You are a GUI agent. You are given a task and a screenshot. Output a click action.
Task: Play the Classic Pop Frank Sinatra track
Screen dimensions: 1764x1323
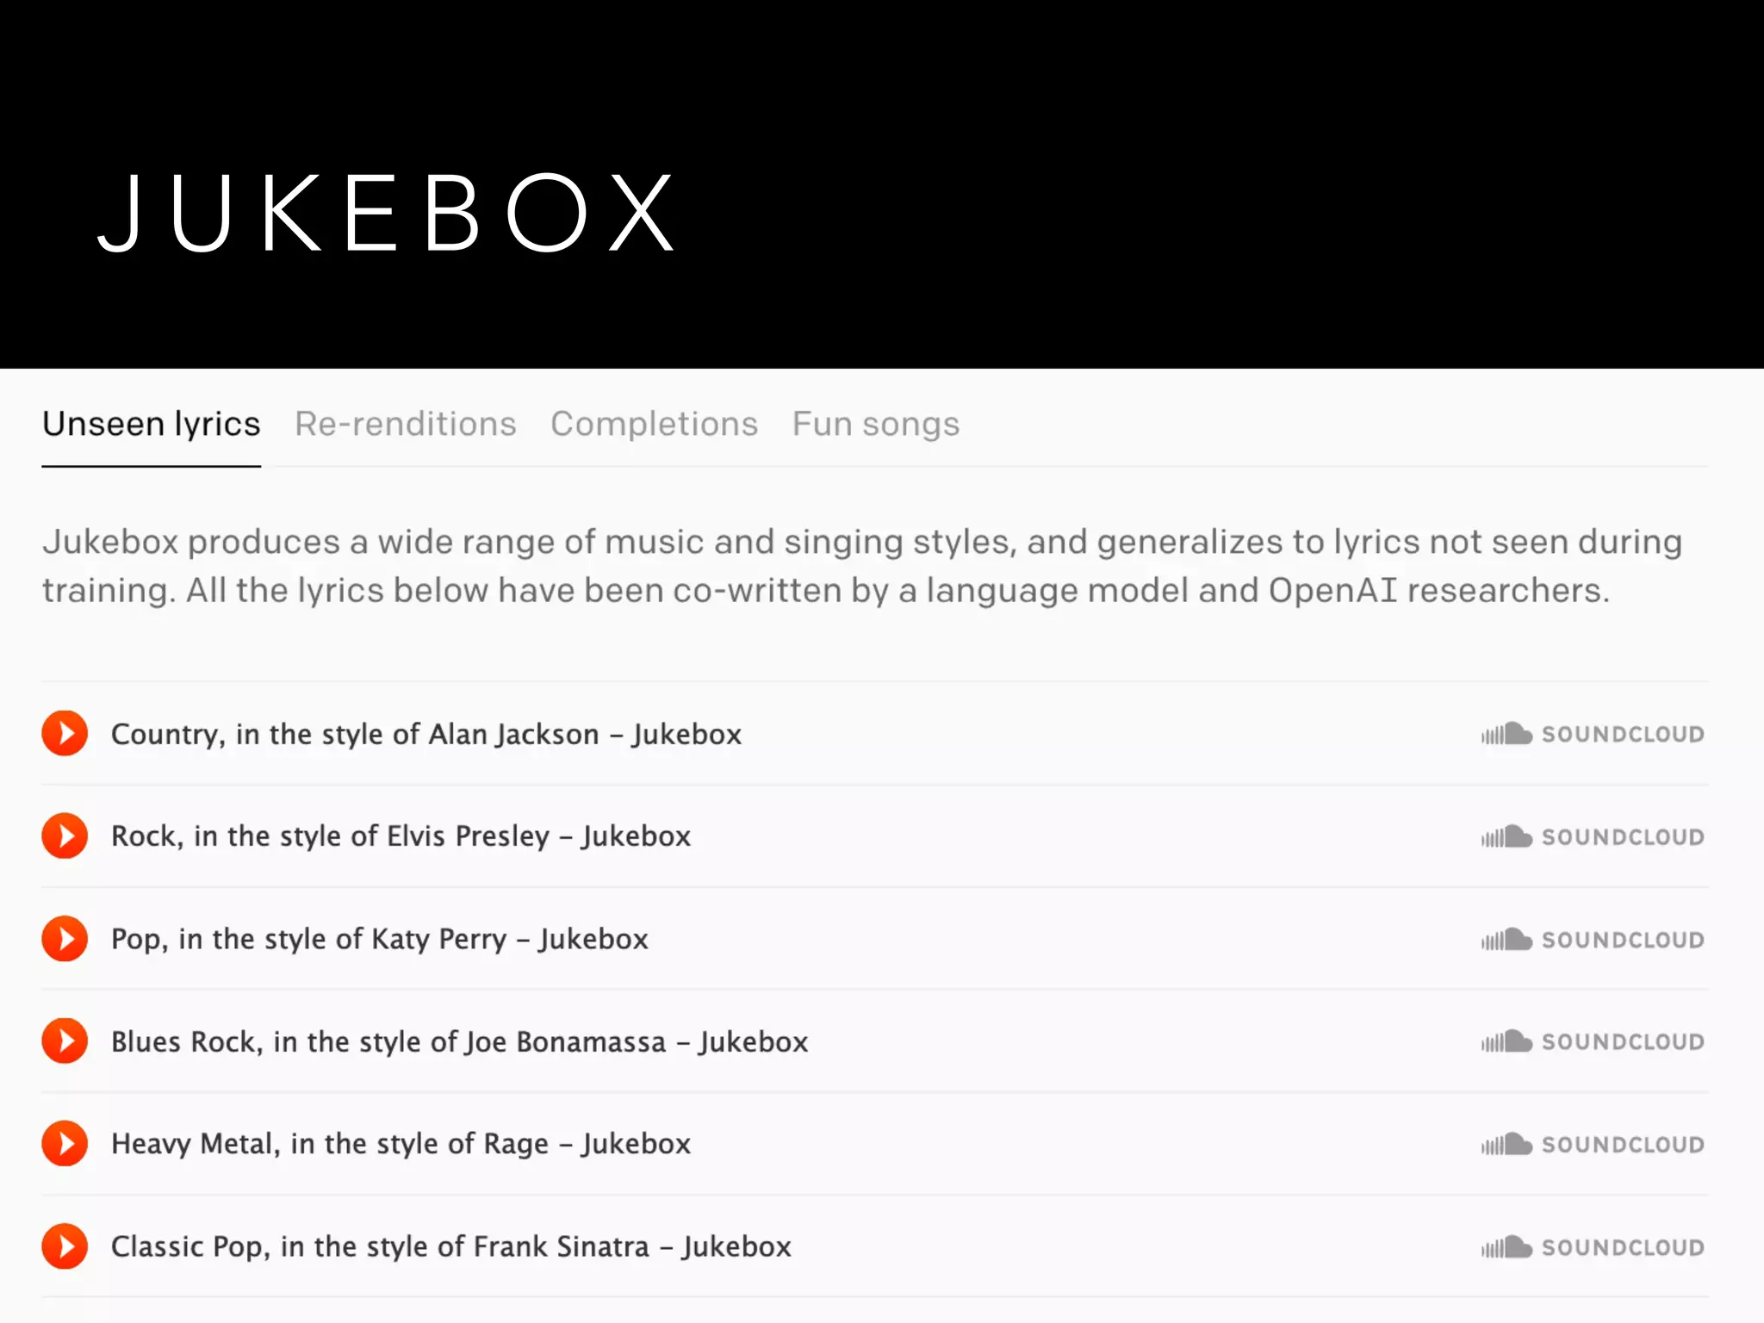pyautogui.click(x=65, y=1246)
